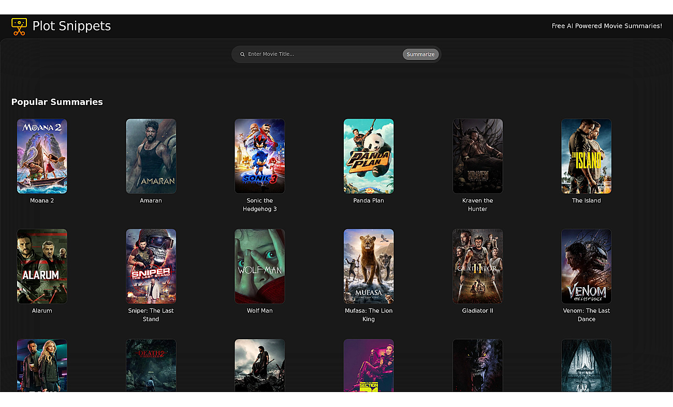Screen dimensions: 673x407
Task: Open the Section 31 poster in bottom row
Action: (369, 366)
